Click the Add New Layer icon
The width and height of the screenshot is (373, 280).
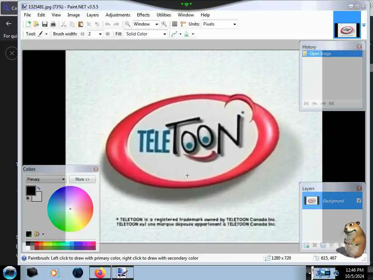coord(306,245)
